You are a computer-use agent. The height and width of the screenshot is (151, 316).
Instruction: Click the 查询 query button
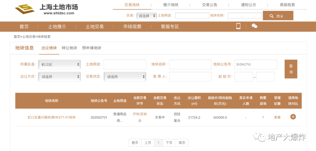[291, 69]
